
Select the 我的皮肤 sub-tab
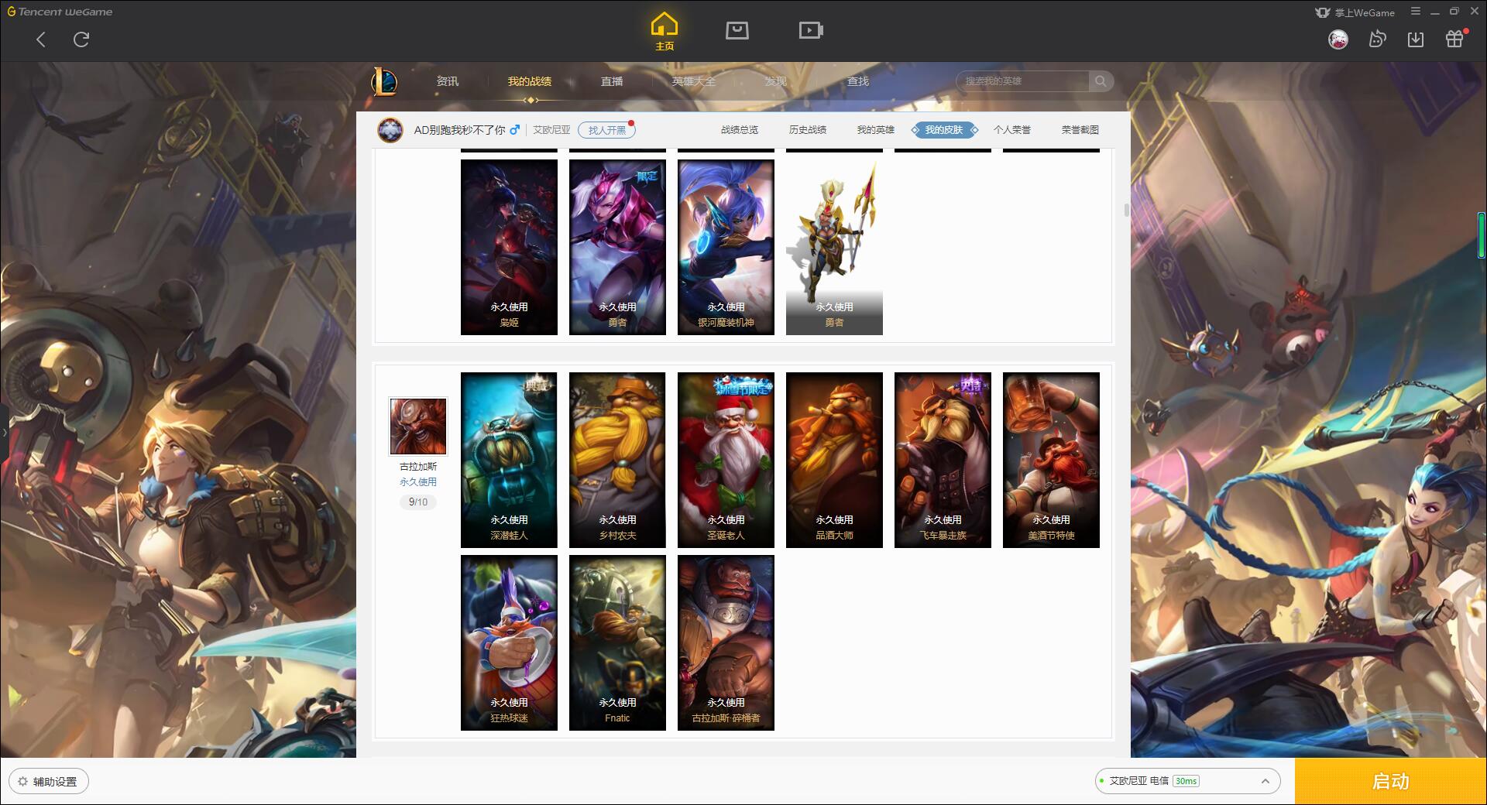pyautogui.click(x=944, y=130)
